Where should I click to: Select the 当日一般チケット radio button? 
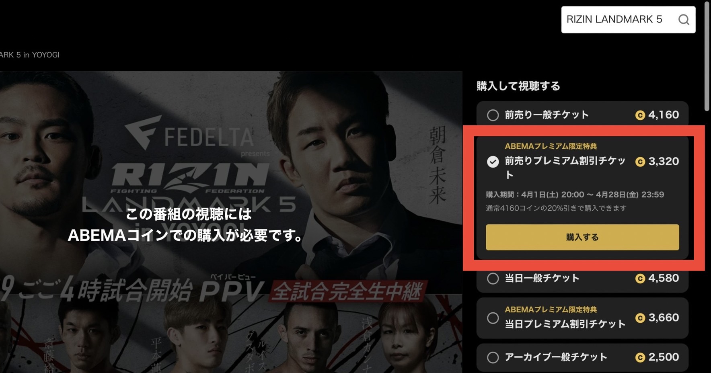[x=493, y=279]
